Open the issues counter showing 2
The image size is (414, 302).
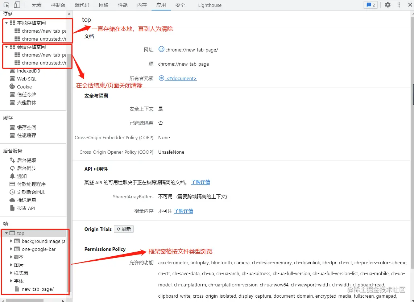point(371,5)
